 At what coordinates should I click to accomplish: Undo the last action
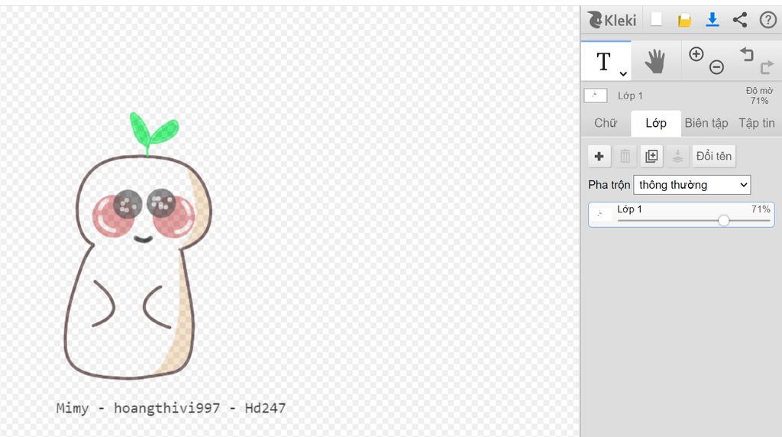(x=746, y=54)
